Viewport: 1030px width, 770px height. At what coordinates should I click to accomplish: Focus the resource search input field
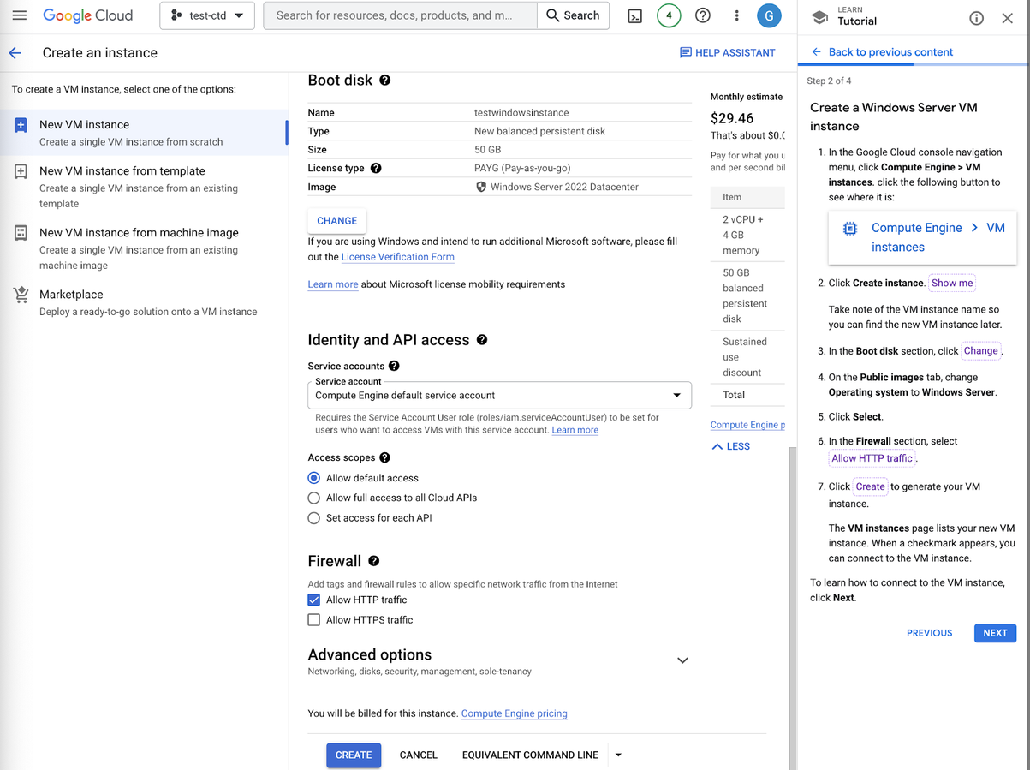tap(400, 15)
